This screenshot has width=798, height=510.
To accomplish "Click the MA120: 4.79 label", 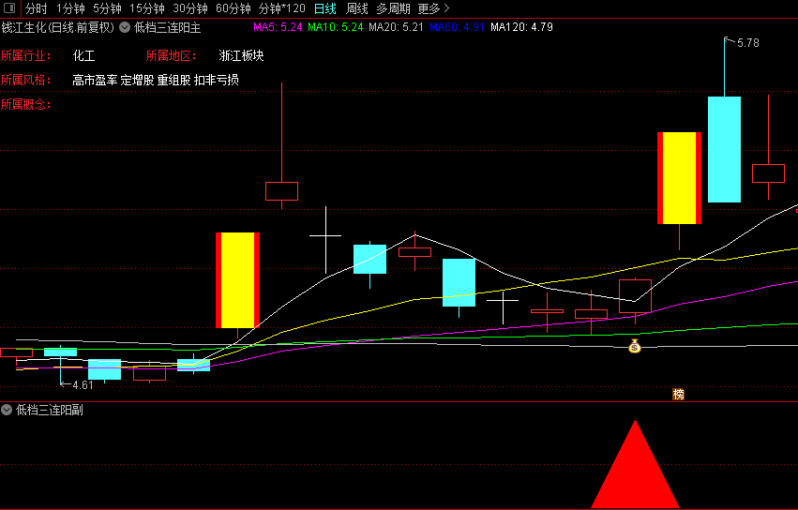I will coord(521,27).
